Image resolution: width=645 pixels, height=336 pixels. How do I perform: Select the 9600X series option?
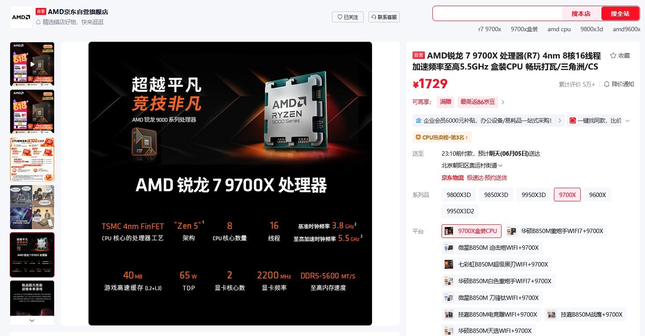[597, 195]
